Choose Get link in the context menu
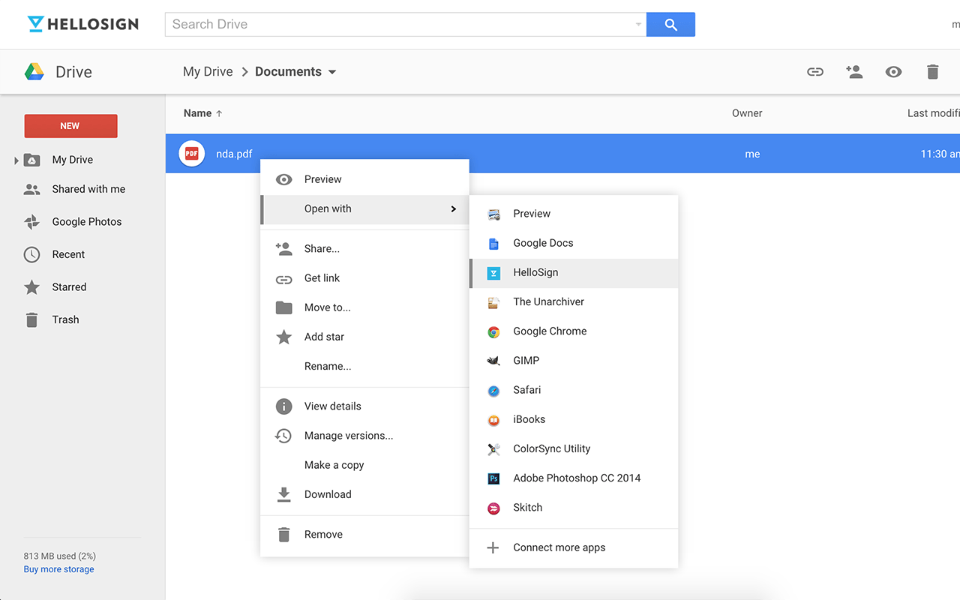This screenshot has width=960, height=600. pos(364,277)
